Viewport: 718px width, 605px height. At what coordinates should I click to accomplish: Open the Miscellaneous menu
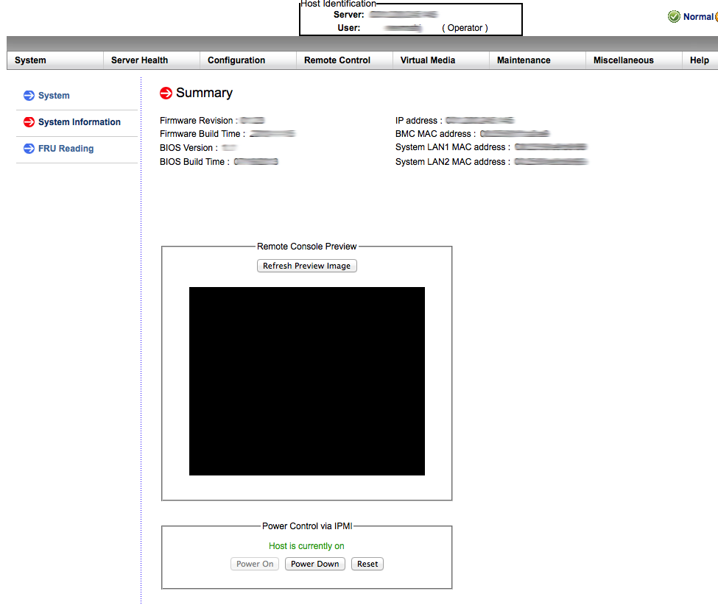623,60
